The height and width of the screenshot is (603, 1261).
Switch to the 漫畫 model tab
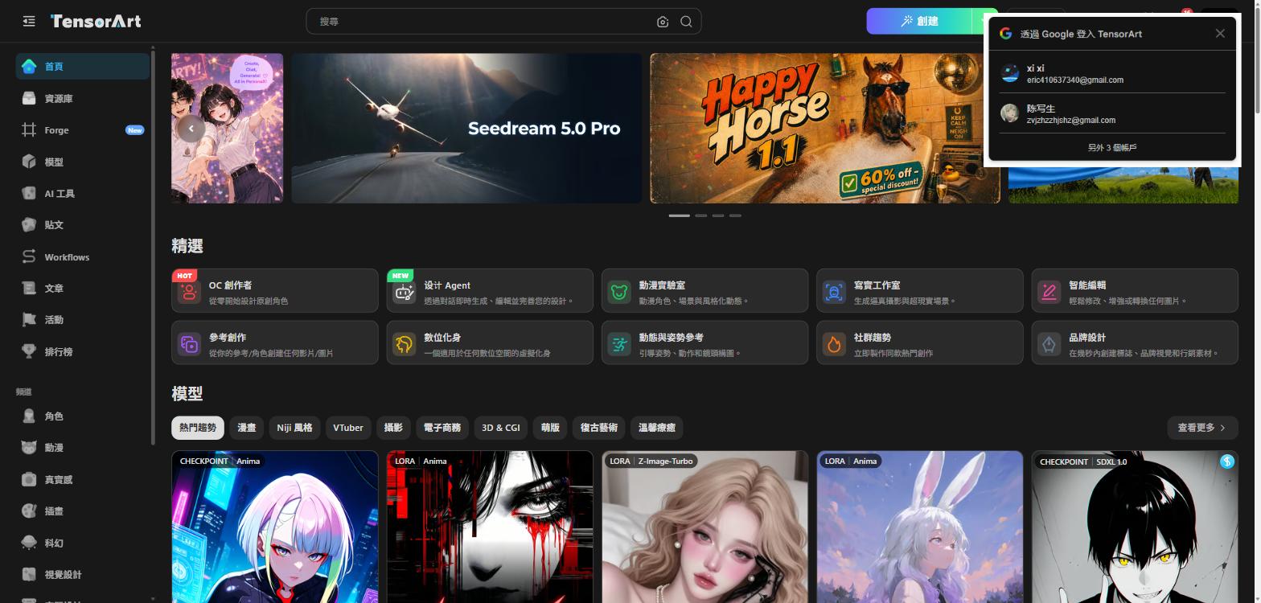247,428
